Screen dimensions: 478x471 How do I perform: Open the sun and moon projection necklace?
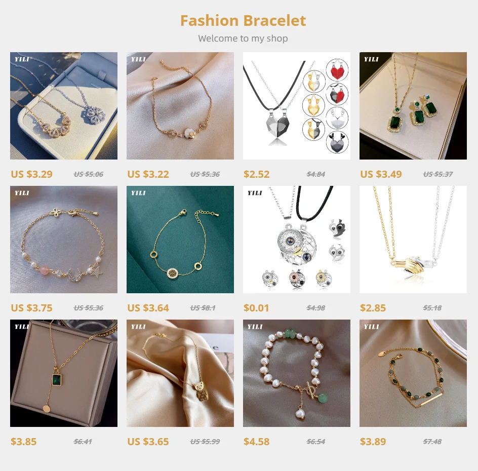(297, 240)
